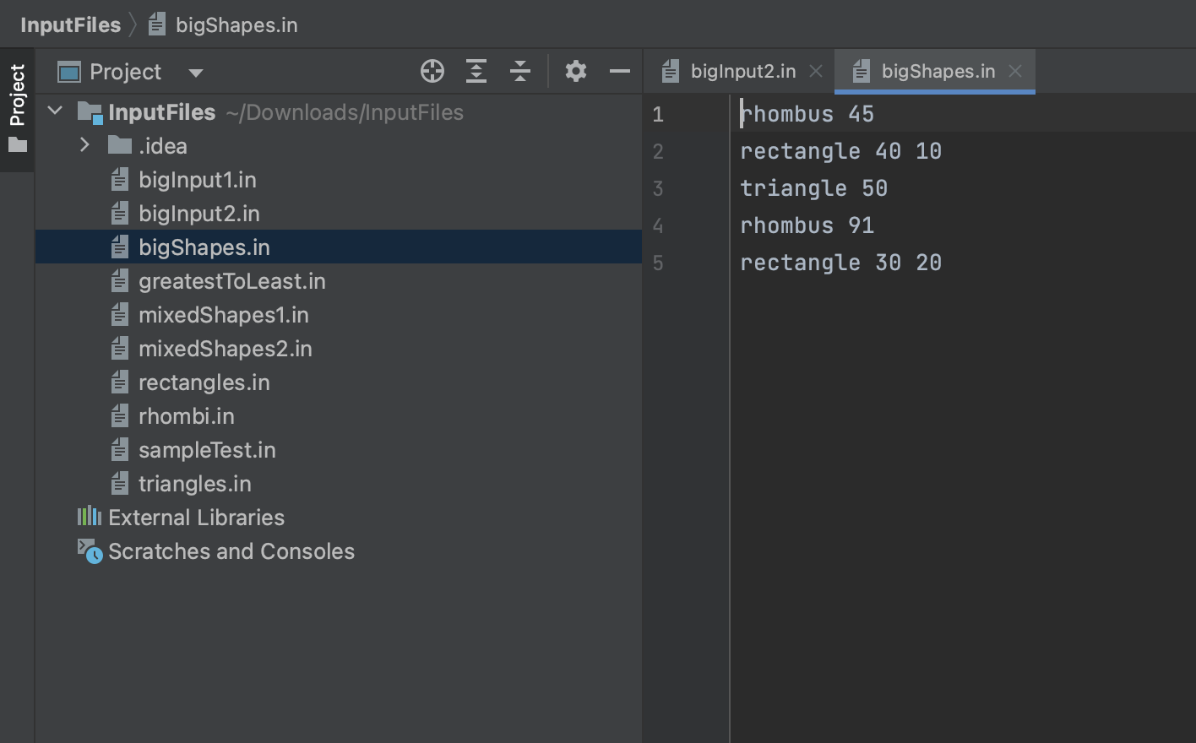Click the Scratches and Consoles icon
Image resolution: width=1196 pixels, height=743 pixels.
pos(90,551)
